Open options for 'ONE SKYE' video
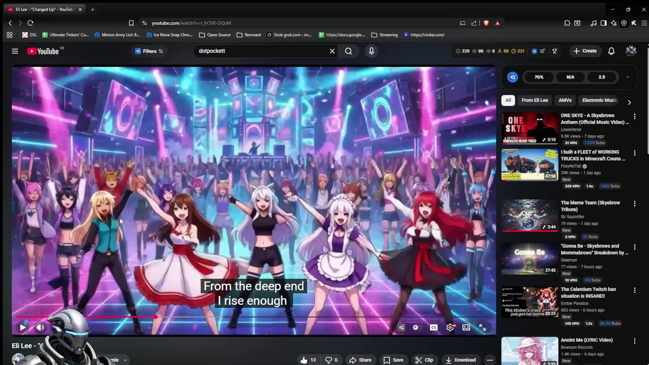The width and height of the screenshot is (649, 365). 634,117
